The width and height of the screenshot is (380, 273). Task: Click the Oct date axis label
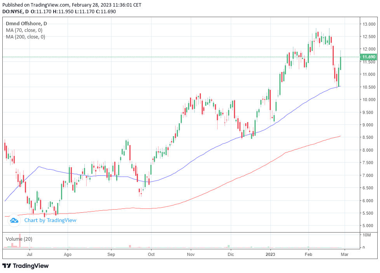(151, 254)
